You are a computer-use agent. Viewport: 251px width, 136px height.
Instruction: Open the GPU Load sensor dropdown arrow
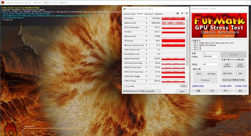[146, 41]
